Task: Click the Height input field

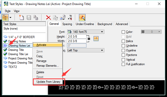Action: pyautogui.click(x=76, y=37)
